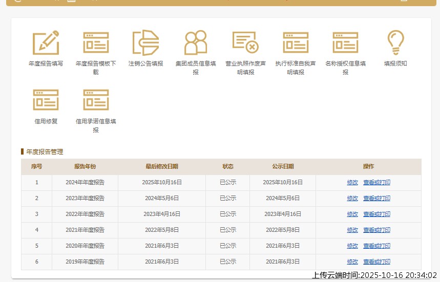Click 执行标准自我声明填报 icon
Screen dimensions: 440x282
(296, 42)
